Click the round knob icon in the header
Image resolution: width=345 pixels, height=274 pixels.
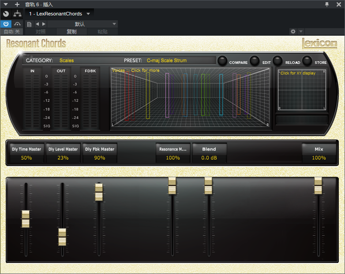coord(6,14)
